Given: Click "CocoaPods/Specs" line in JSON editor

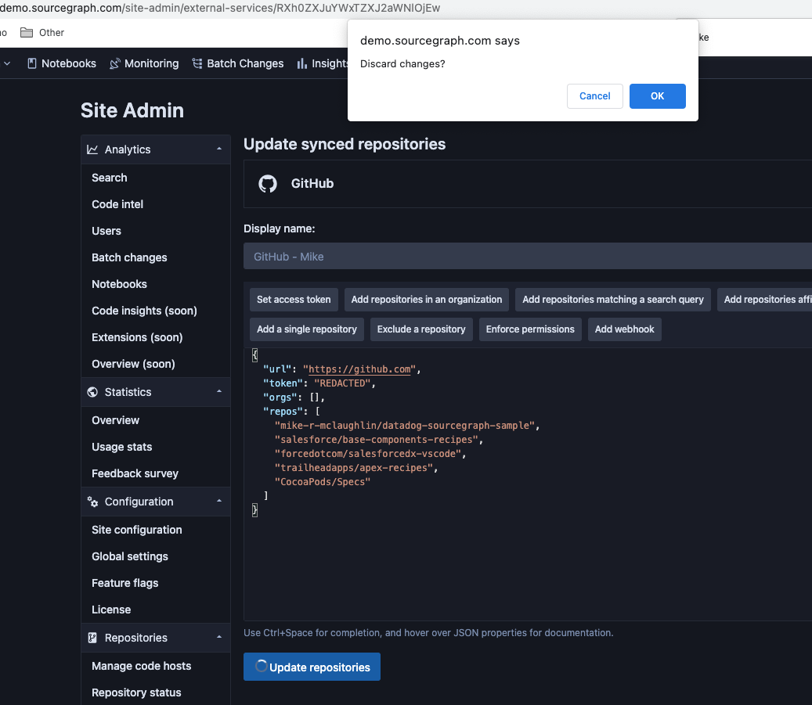Looking at the screenshot, I should pos(322,482).
